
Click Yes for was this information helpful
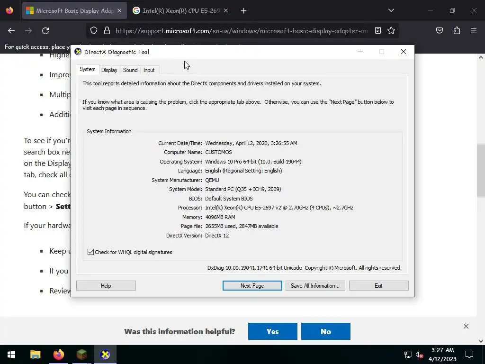(272, 331)
